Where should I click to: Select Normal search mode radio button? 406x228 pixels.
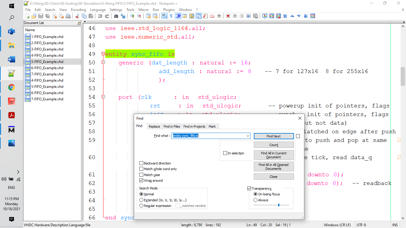[x=141, y=194]
